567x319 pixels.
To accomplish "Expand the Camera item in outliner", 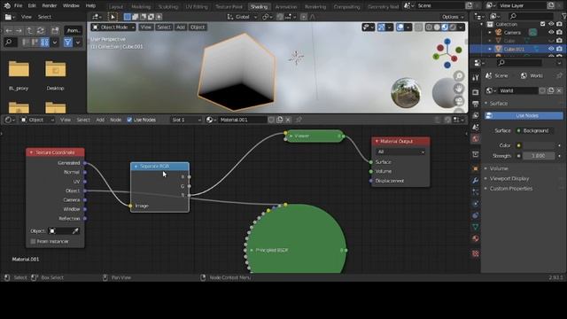I will pyautogui.click(x=490, y=32).
